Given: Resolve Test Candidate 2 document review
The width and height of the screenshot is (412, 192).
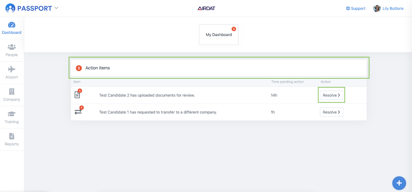Looking at the screenshot, I should click(x=331, y=95).
